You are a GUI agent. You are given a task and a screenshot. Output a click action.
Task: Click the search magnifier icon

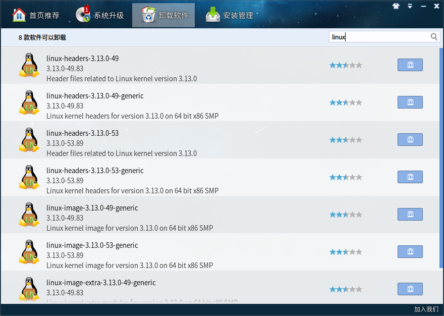434,36
